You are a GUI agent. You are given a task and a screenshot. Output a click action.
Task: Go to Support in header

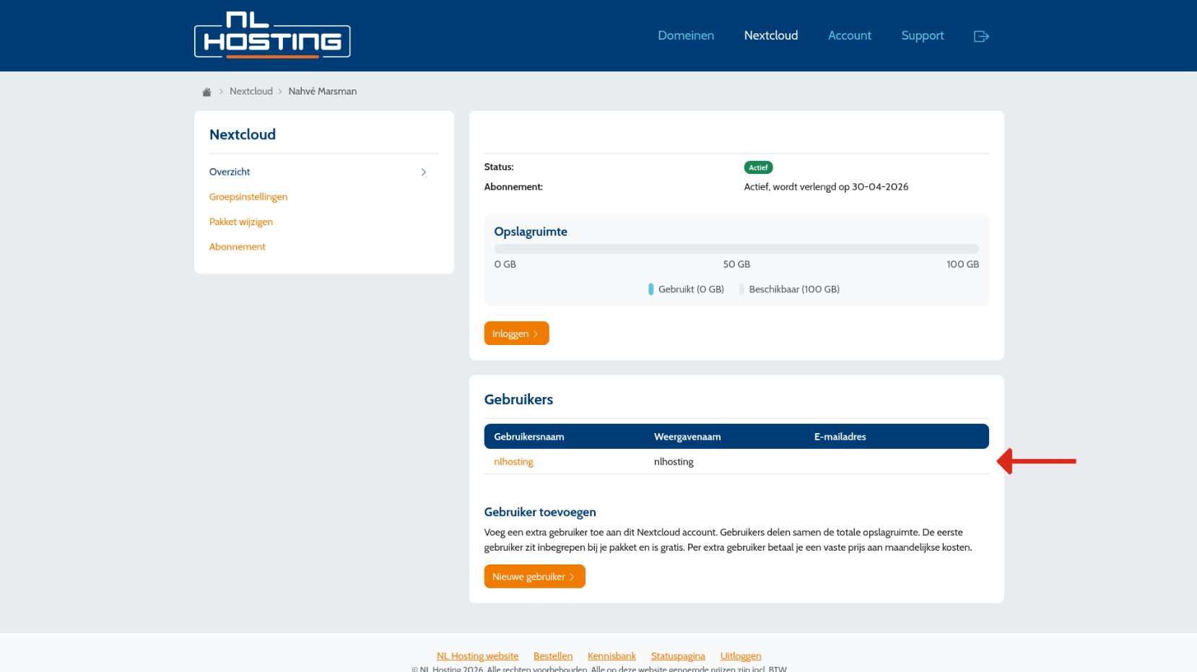pos(923,35)
